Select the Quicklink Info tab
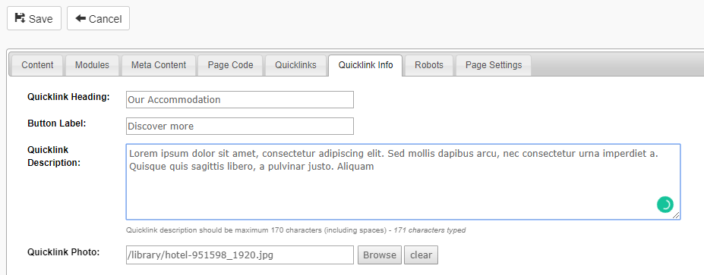 click(x=365, y=65)
